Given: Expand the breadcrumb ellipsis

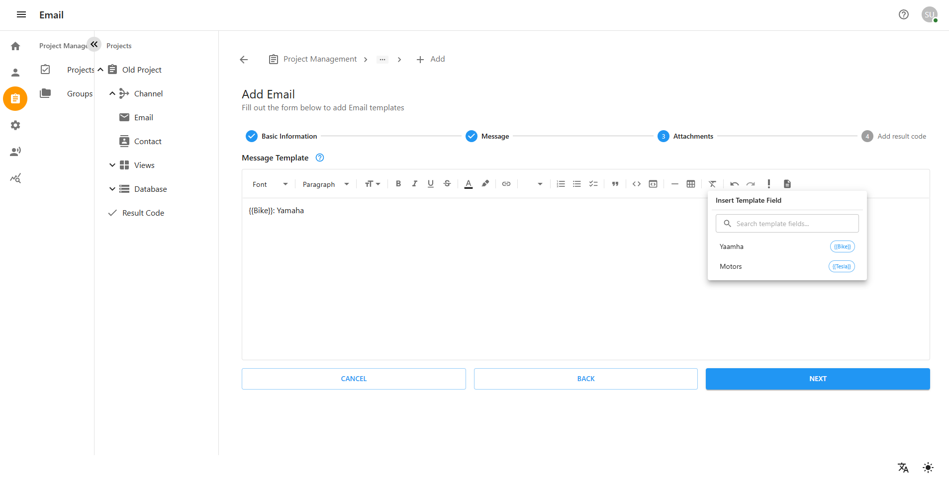Looking at the screenshot, I should 382,60.
